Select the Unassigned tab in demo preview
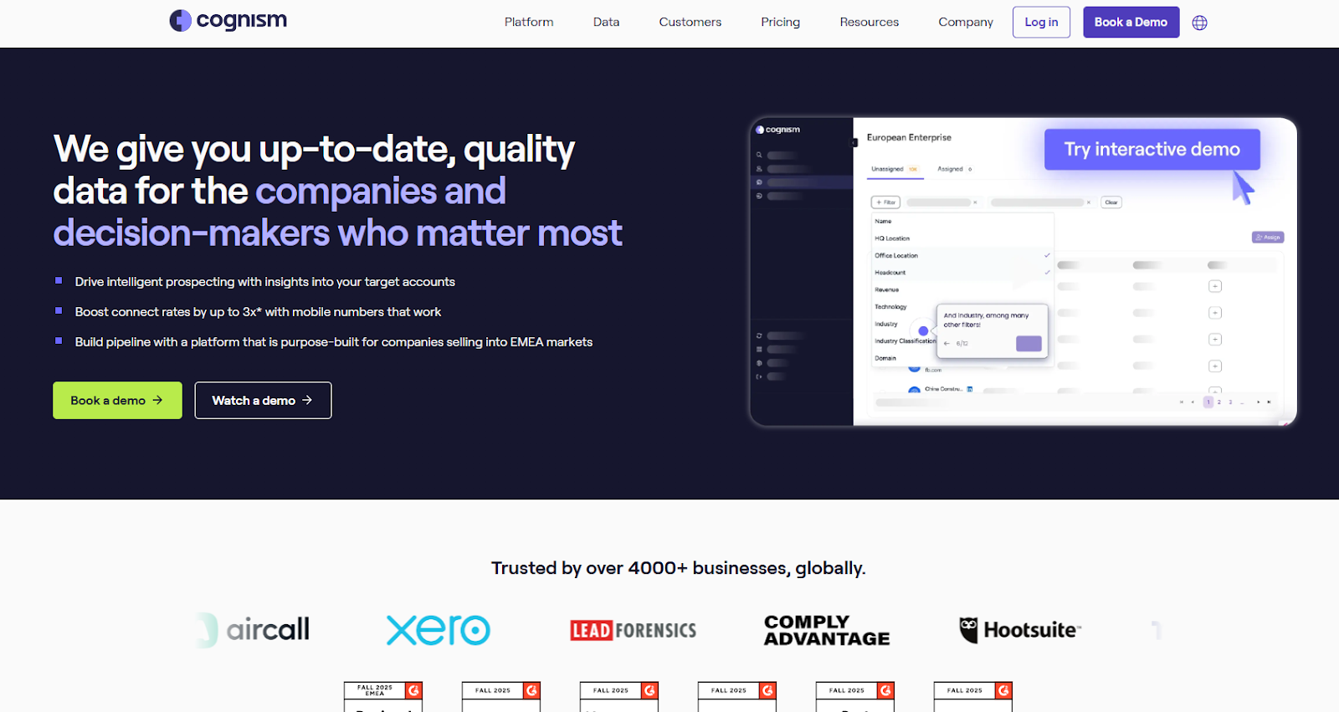This screenshot has height=712, width=1339. click(x=894, y=169)
